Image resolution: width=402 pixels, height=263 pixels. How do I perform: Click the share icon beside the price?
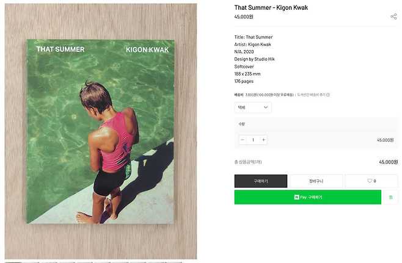pyautogui.click(x=393, y=16)
